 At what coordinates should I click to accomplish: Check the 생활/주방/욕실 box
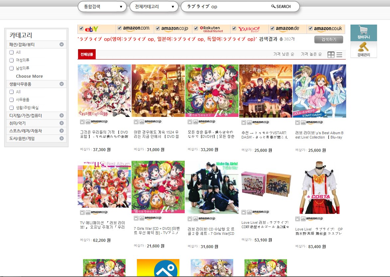11,108
